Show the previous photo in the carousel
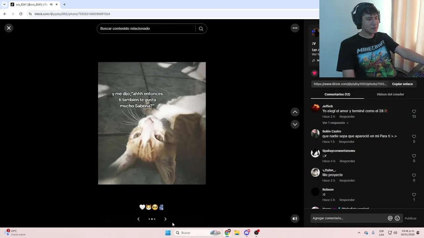 138,219
